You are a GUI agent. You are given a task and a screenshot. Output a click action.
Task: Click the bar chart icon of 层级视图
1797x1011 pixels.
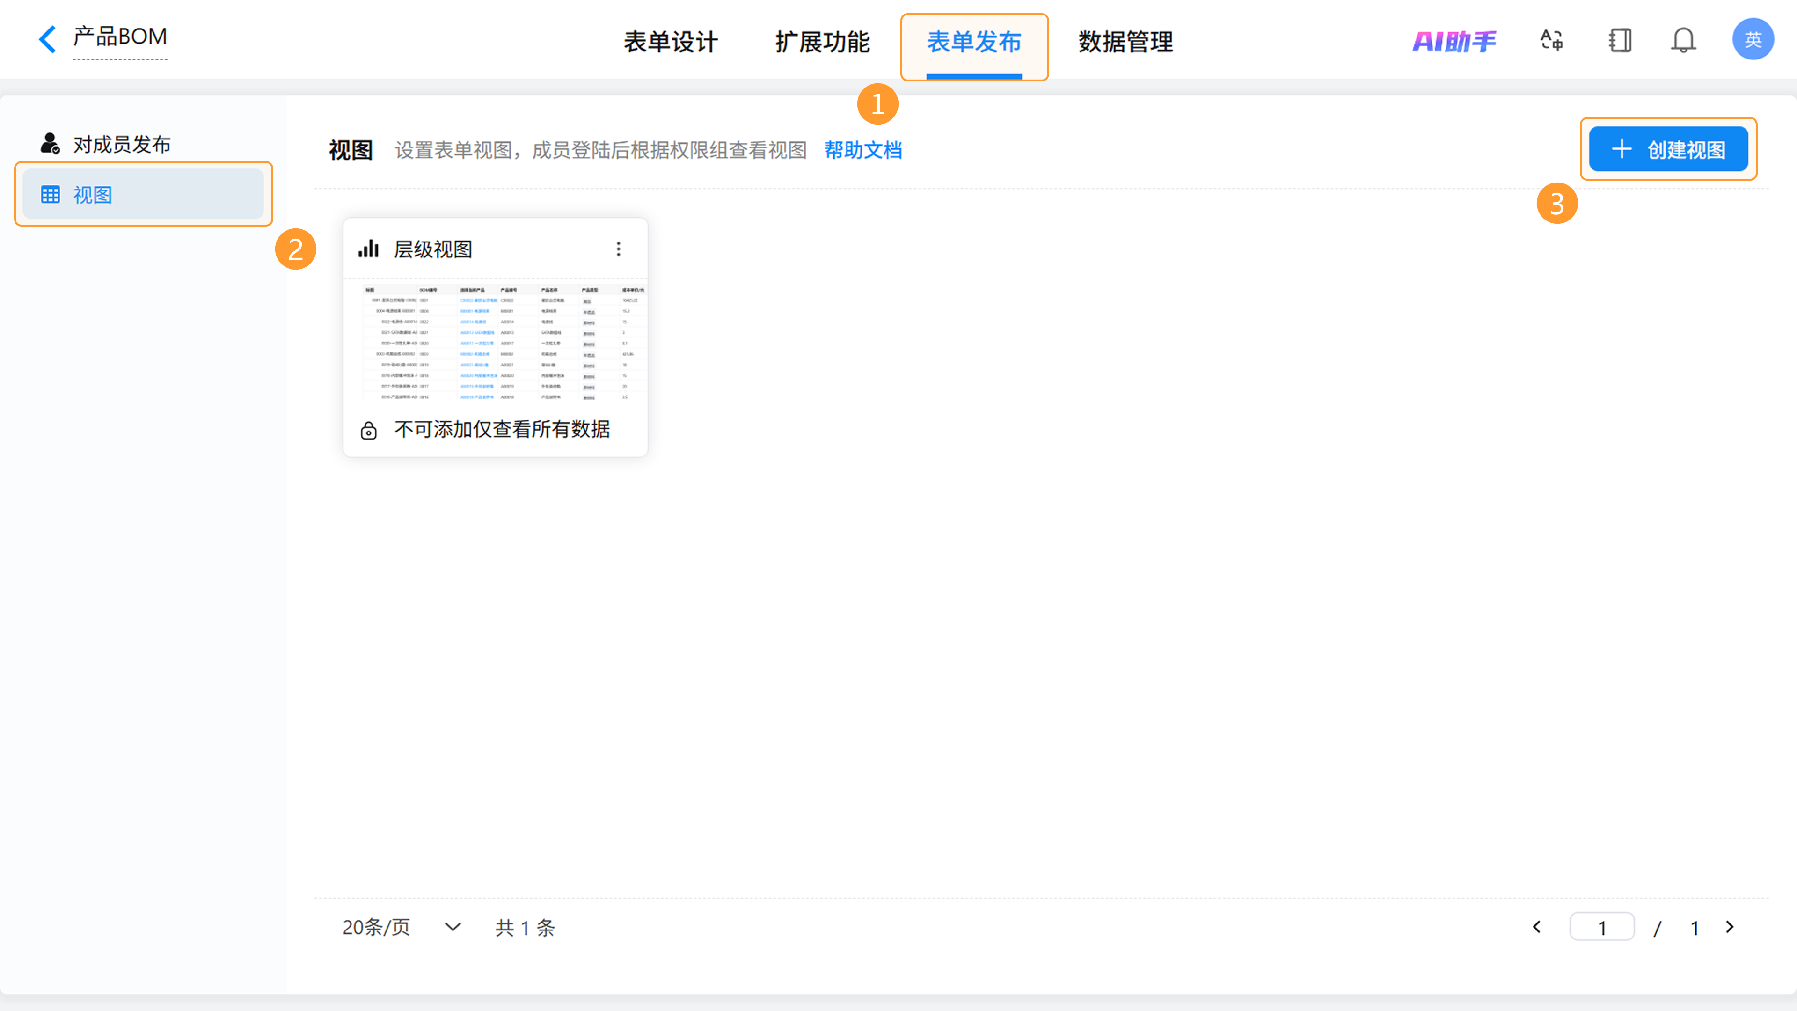[368, 249]
